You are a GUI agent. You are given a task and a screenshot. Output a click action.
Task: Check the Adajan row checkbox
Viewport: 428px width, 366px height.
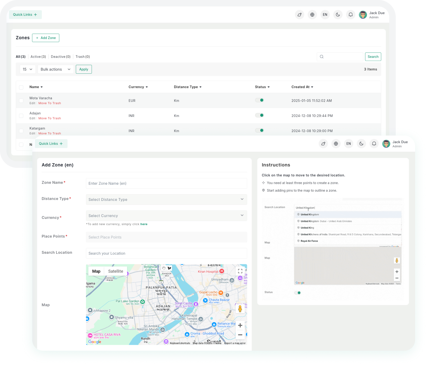21,116
